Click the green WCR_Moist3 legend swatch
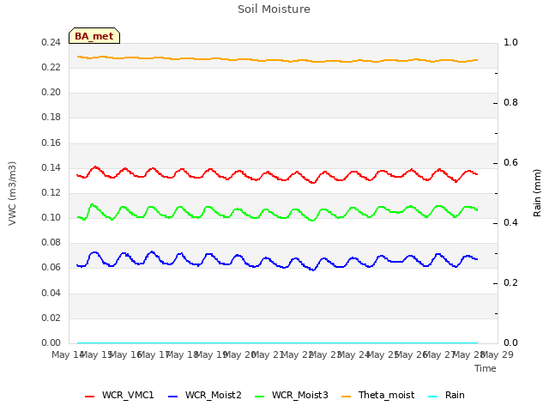 pos(259,397)
